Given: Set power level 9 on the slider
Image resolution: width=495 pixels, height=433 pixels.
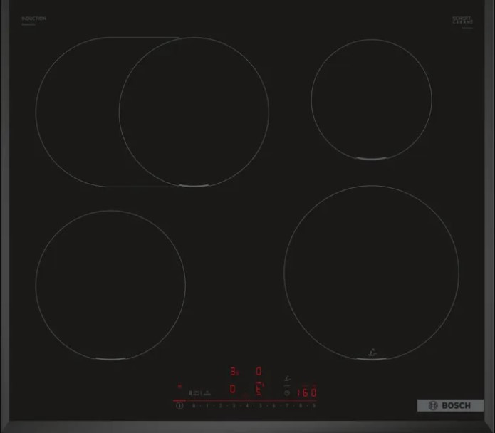Looking at the screenshot, I should pos(313,406).
